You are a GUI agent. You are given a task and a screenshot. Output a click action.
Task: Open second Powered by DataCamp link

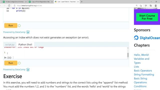tap(14, 69)
